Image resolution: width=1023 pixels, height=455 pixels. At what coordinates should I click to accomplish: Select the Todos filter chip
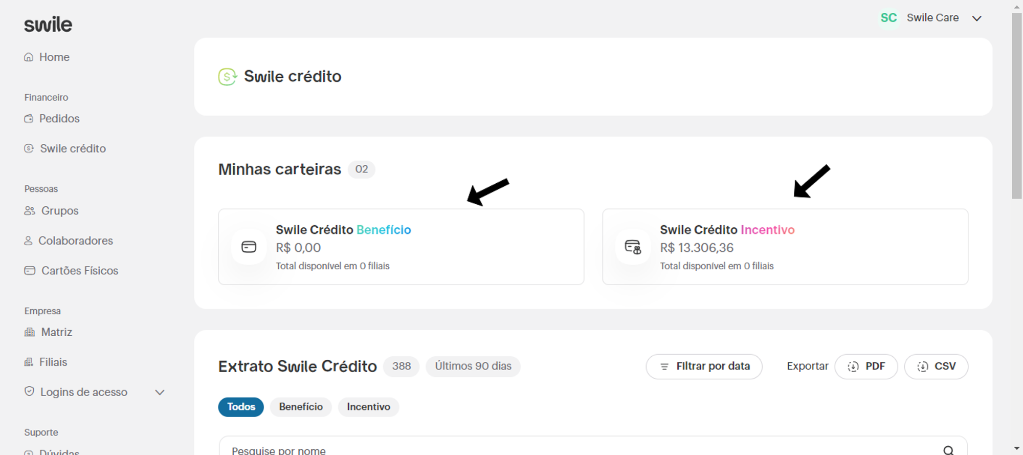(x=241, y=407)
